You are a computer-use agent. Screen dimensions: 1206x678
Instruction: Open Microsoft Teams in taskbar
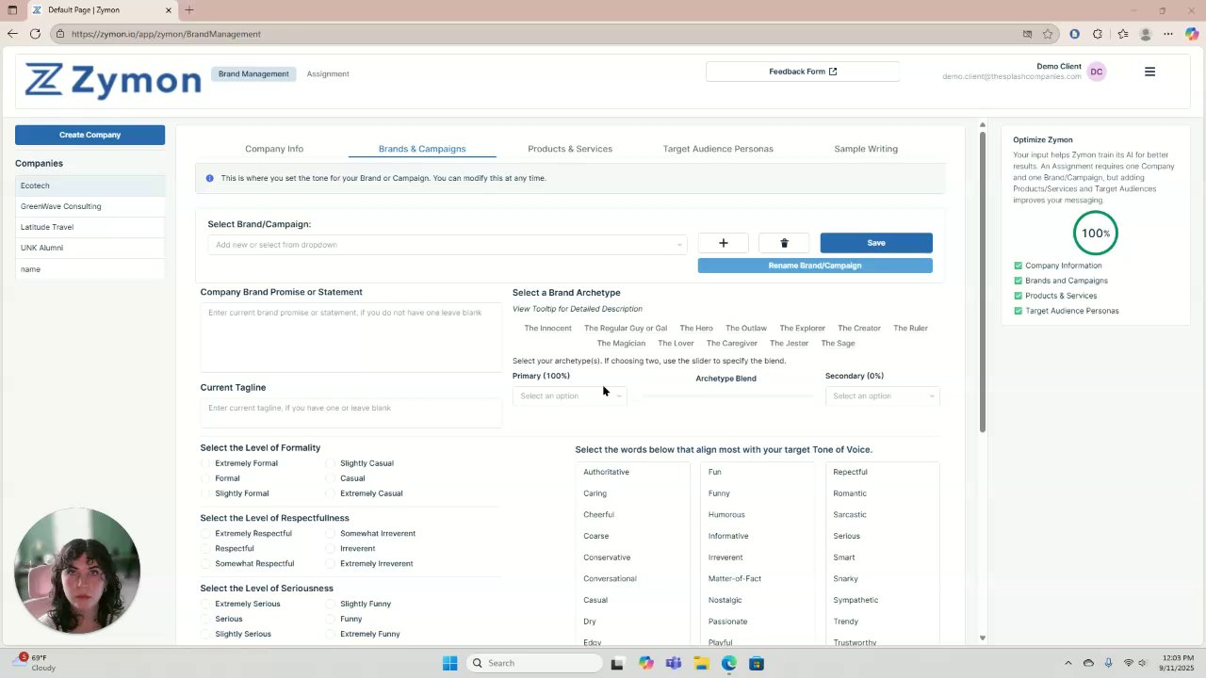(674, 663)
